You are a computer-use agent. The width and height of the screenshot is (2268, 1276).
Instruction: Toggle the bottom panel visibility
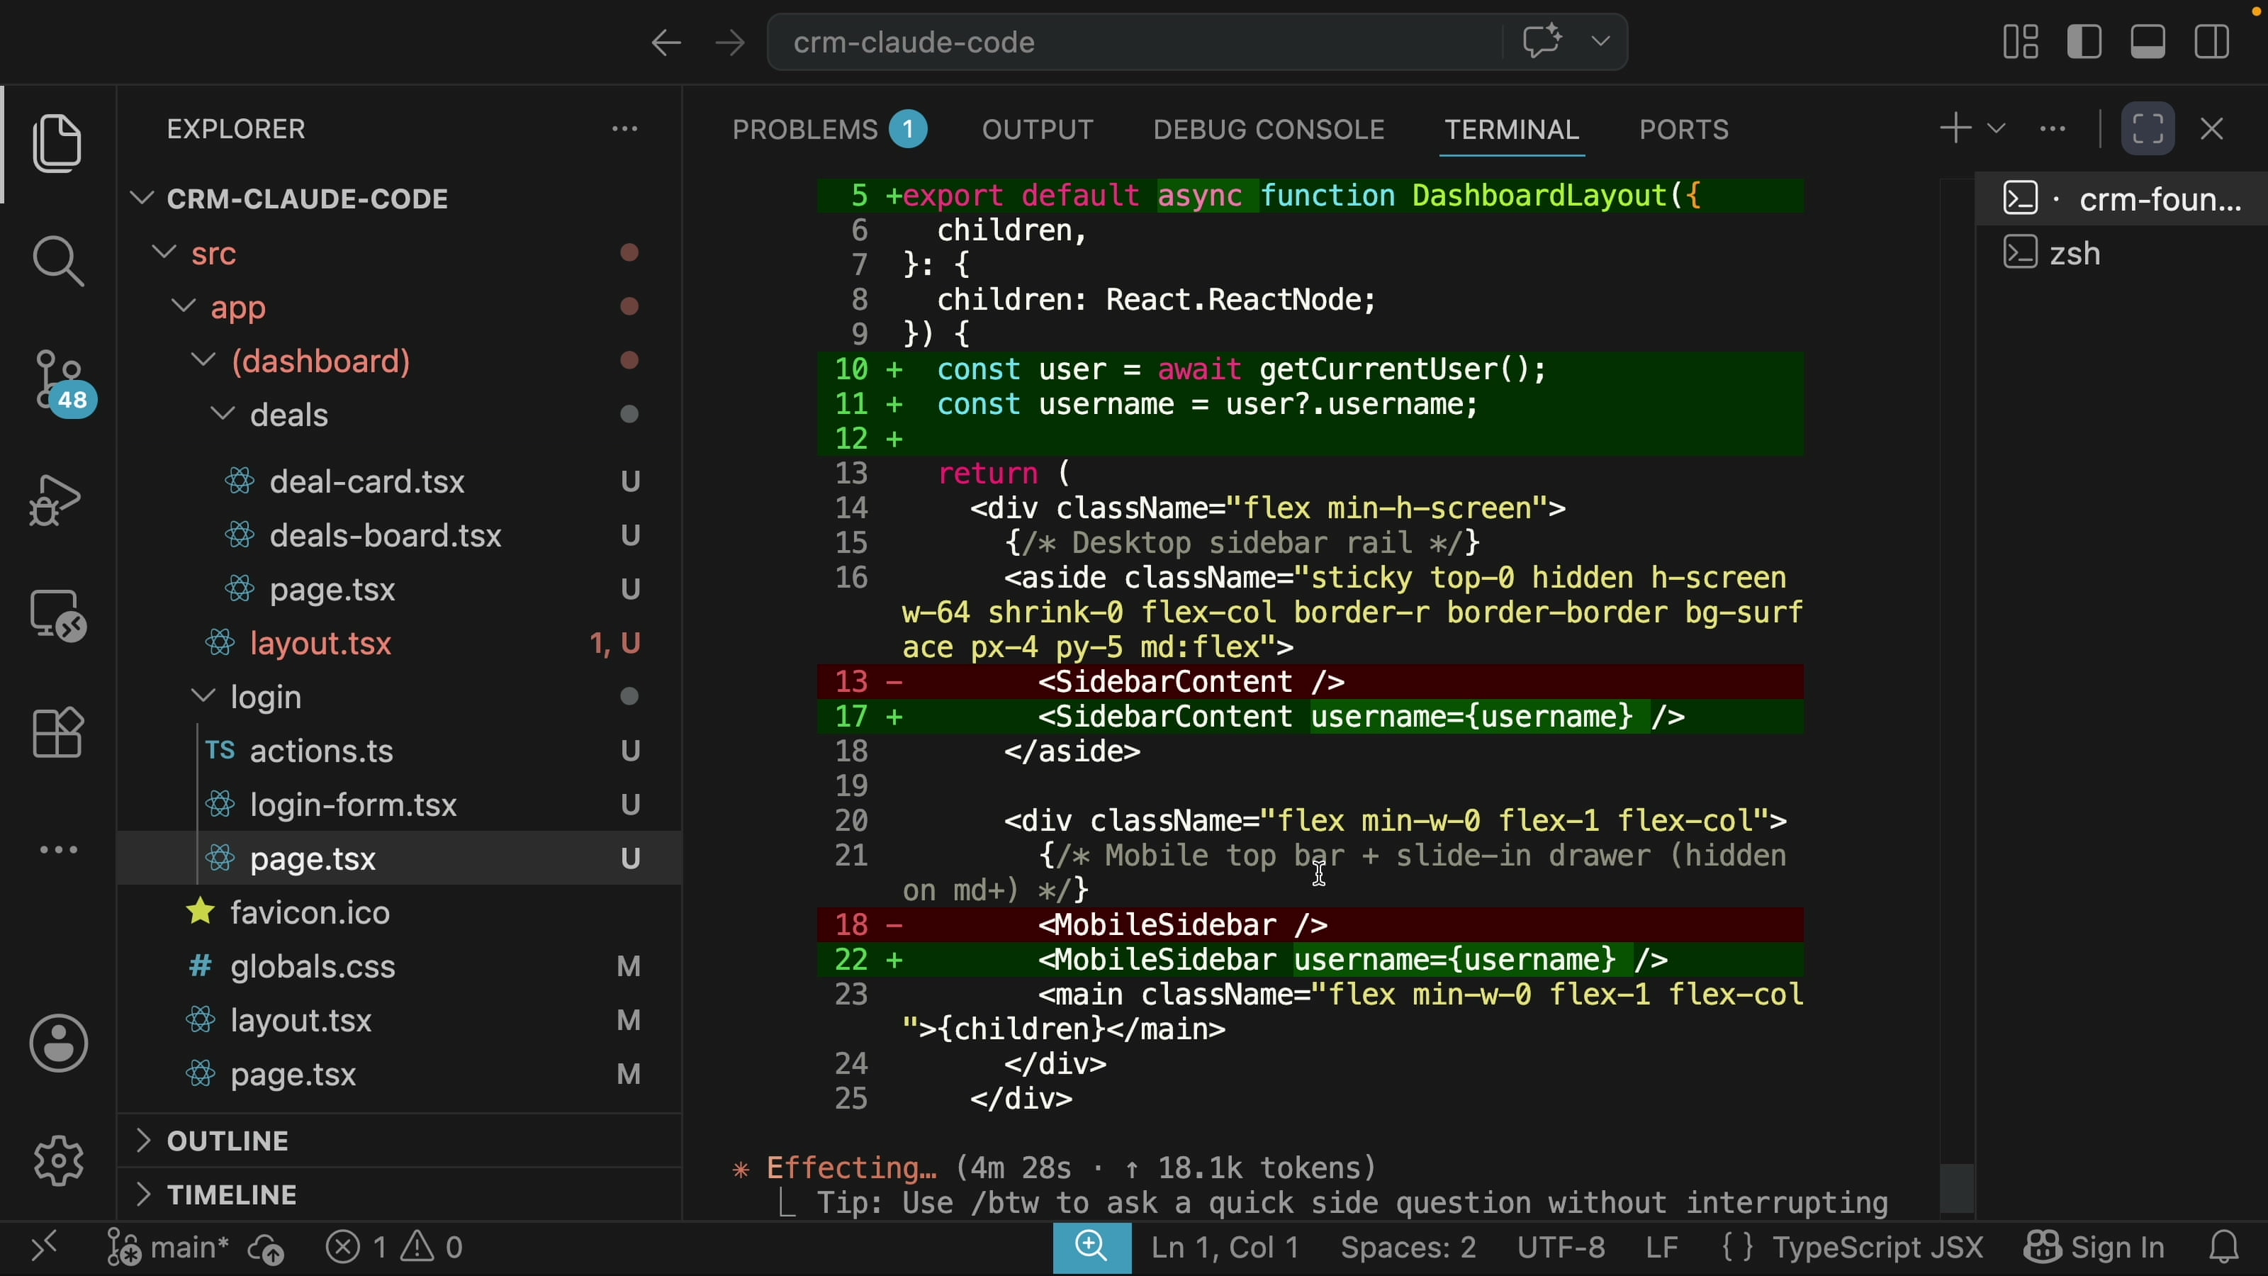(x=2148, y=43)
